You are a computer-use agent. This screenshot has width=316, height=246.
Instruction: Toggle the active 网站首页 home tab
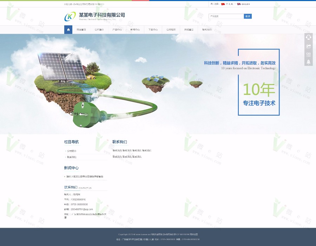[81, 30]
